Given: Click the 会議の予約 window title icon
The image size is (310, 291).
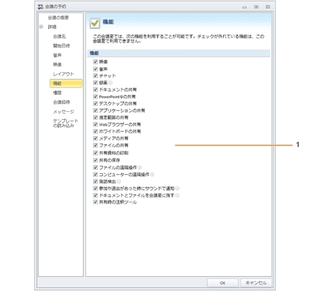Looking at the screenshot, I should point(40,7).
